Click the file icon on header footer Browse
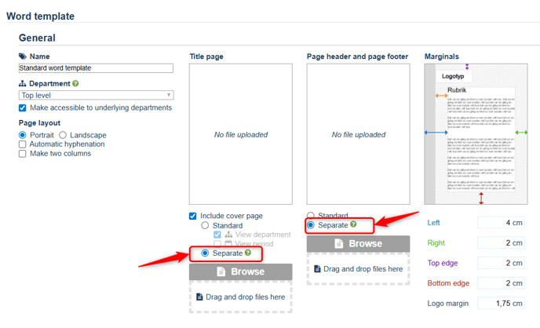Screen dimensions: 540x328 click(337, 244)
